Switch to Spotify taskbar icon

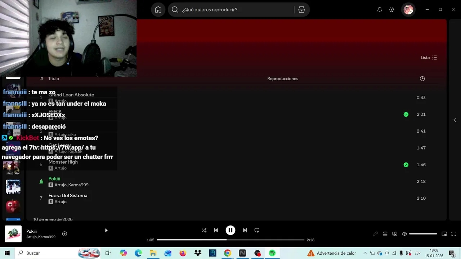[x=272, y=253]
